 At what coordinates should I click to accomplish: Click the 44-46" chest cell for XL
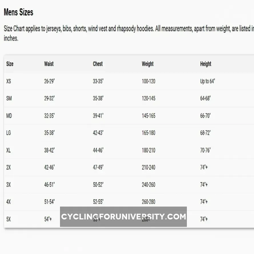coord(98,150)
